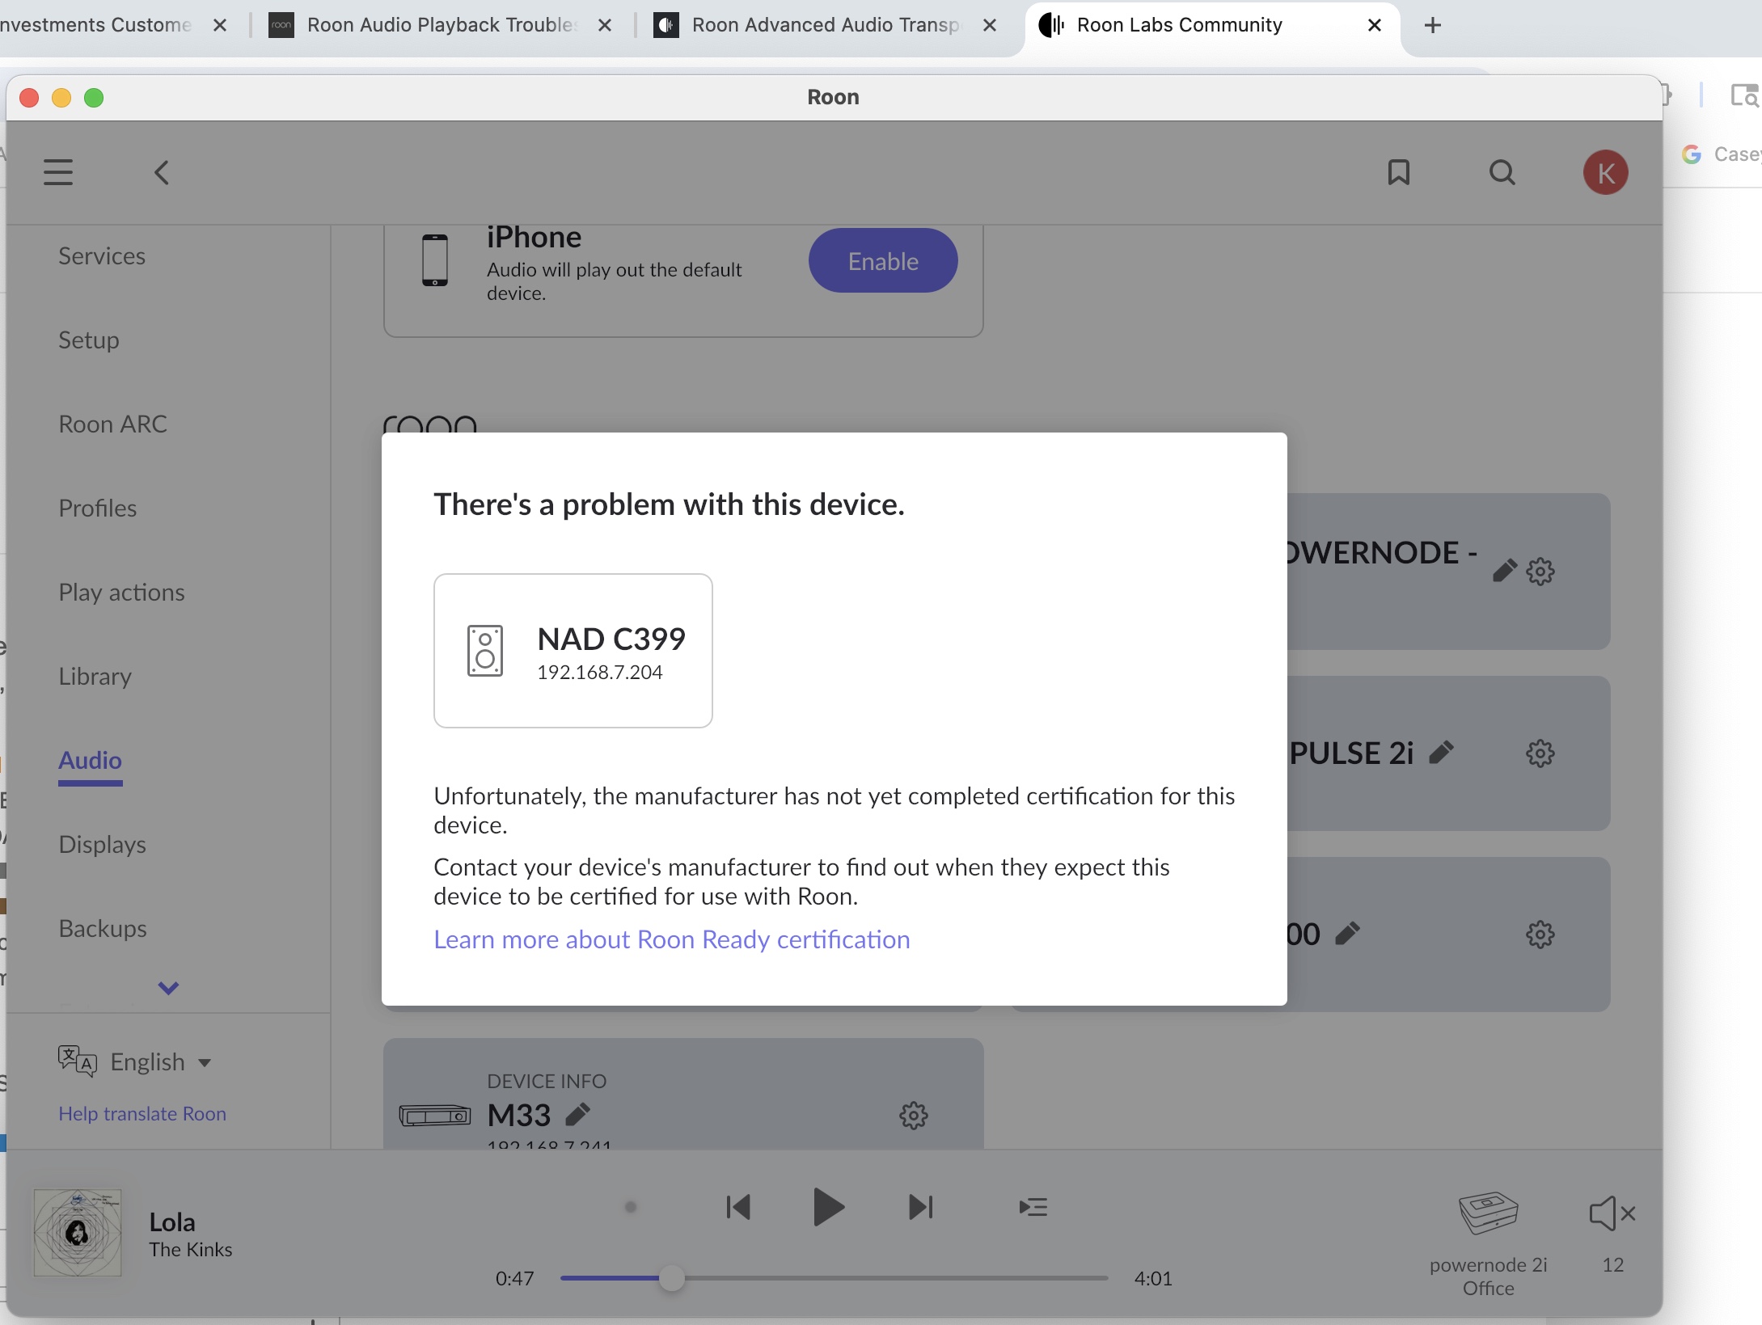Click the Lola track title
Image resolution: width=1762 pixels, height=1325 pixels.
(x=172, y=1222)
